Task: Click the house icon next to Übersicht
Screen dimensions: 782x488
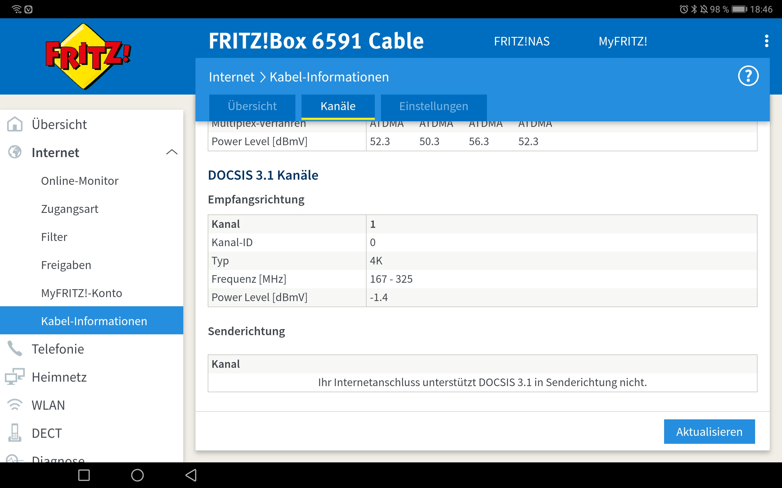Action: point(15,124)
